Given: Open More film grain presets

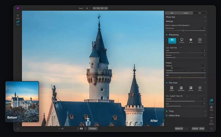Looking at the screenshot, I should (200, 88).
